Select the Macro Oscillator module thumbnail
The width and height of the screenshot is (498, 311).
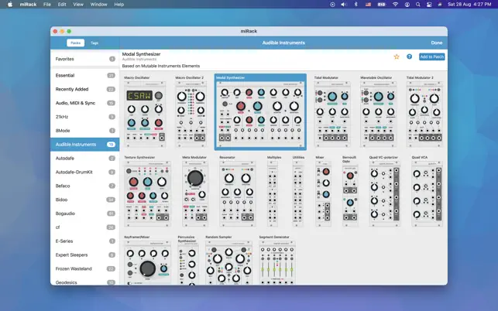pos(145,114)
